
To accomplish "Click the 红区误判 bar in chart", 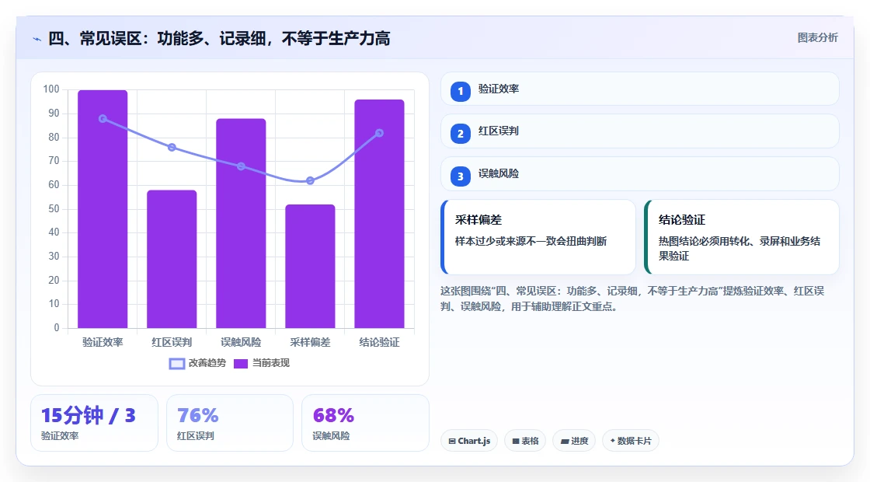I will [x=172, y=259].
